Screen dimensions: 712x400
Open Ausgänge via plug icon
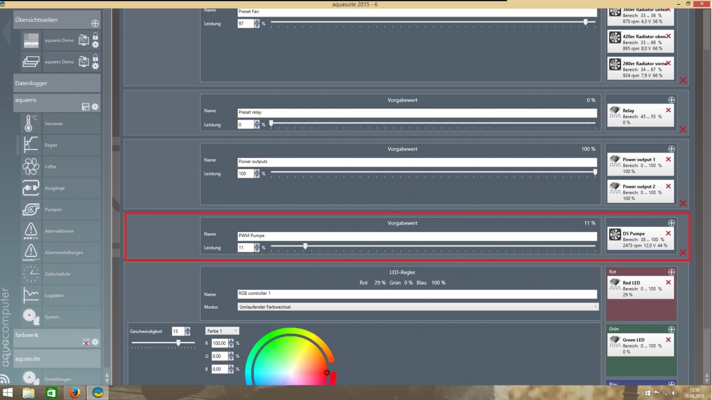[x=31, y=188]
